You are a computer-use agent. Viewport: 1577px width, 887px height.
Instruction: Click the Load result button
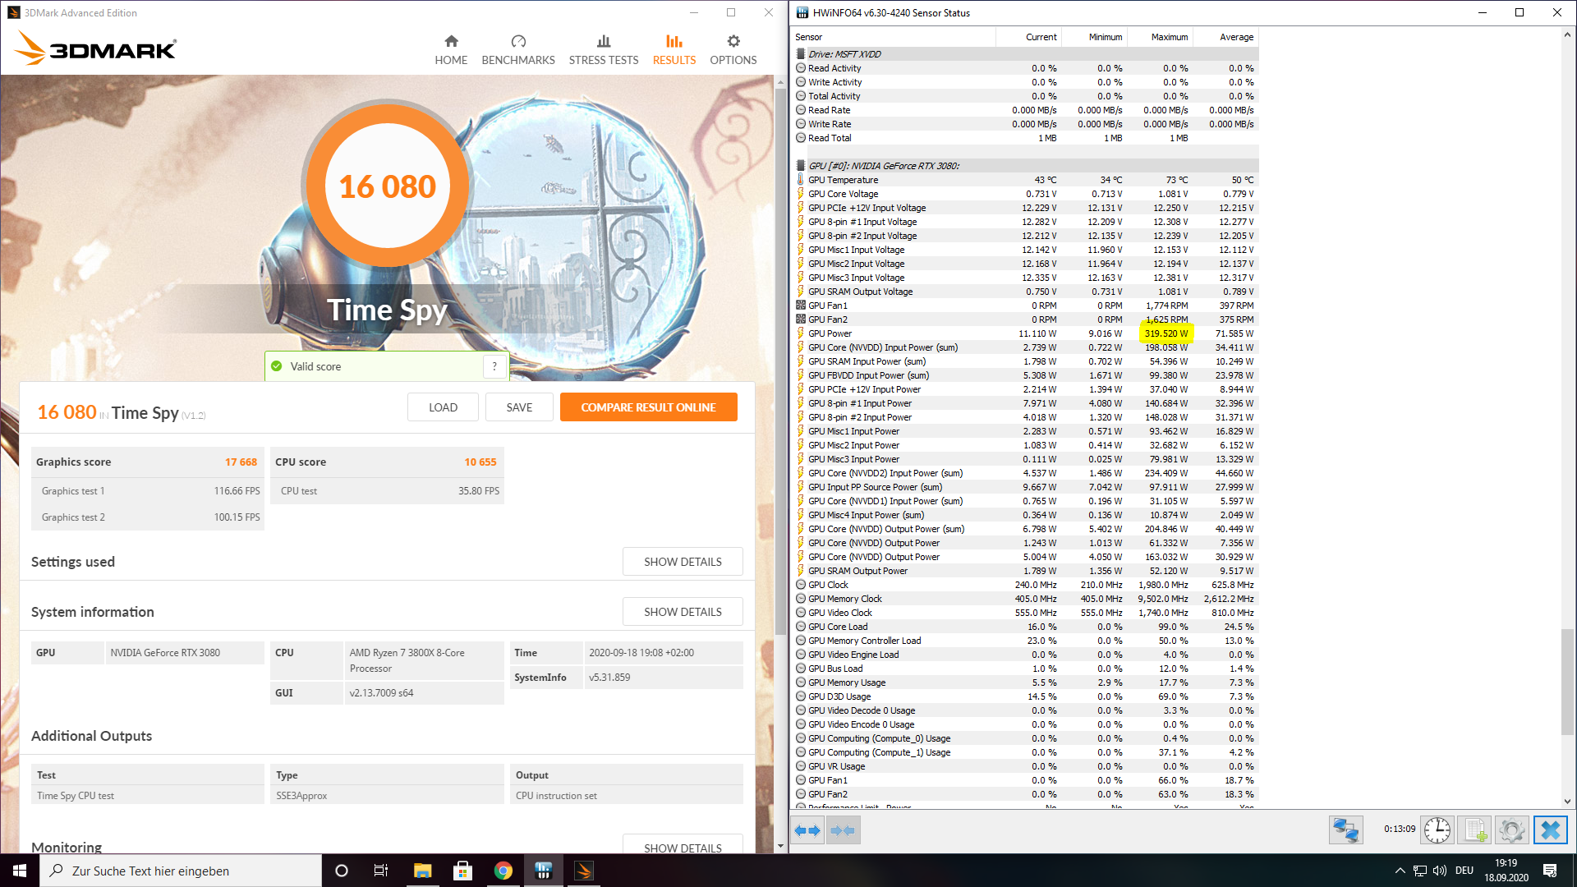(443, 407)
